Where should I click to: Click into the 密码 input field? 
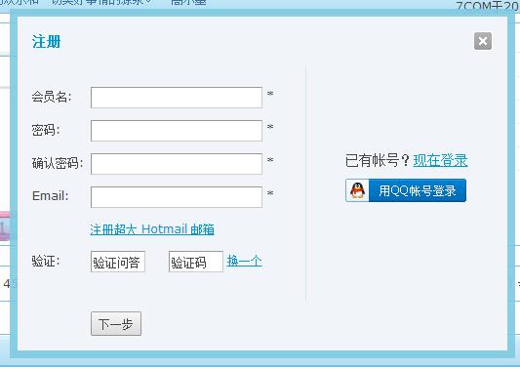177,131
